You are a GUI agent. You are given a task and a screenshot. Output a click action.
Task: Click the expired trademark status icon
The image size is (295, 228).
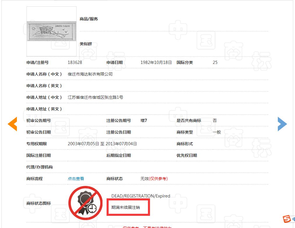[x=86, y=203]
